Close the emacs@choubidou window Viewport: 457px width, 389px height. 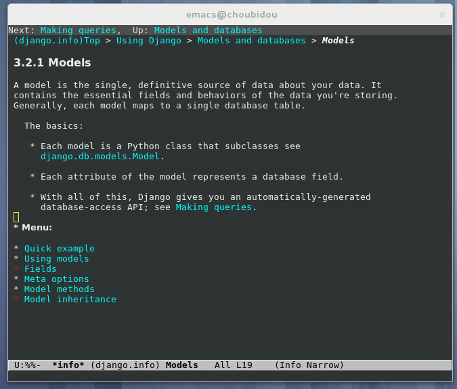442,15
